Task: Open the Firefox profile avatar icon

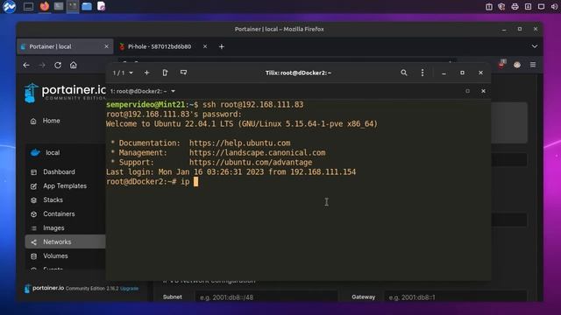Action: tap(517, 65)
